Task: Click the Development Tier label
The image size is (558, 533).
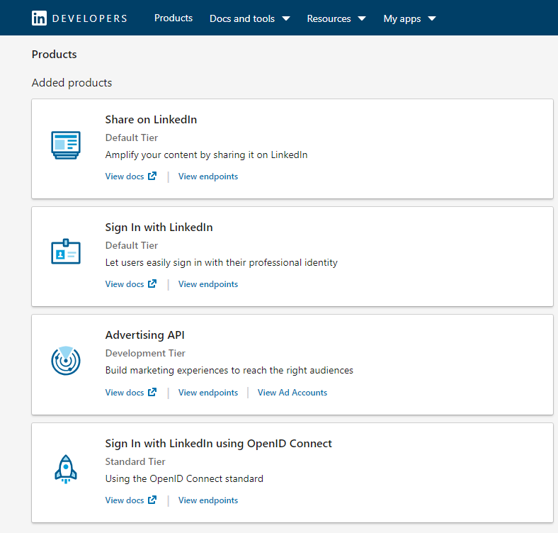Action: pyautogui.click(x=145, y=353)
